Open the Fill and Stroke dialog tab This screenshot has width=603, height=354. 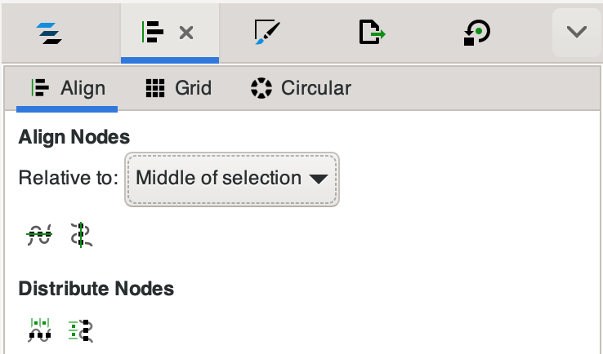coord(266,33)
